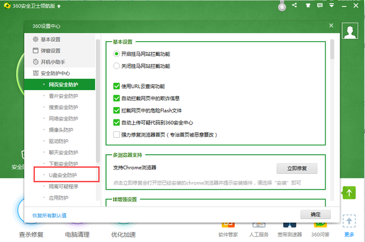The image size is (365, 242).
Task: Open 开机小助手 section in sidebar
Action: (59, 62)
